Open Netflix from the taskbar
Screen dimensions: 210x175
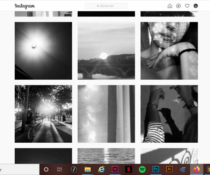click(x=128, y=169)
